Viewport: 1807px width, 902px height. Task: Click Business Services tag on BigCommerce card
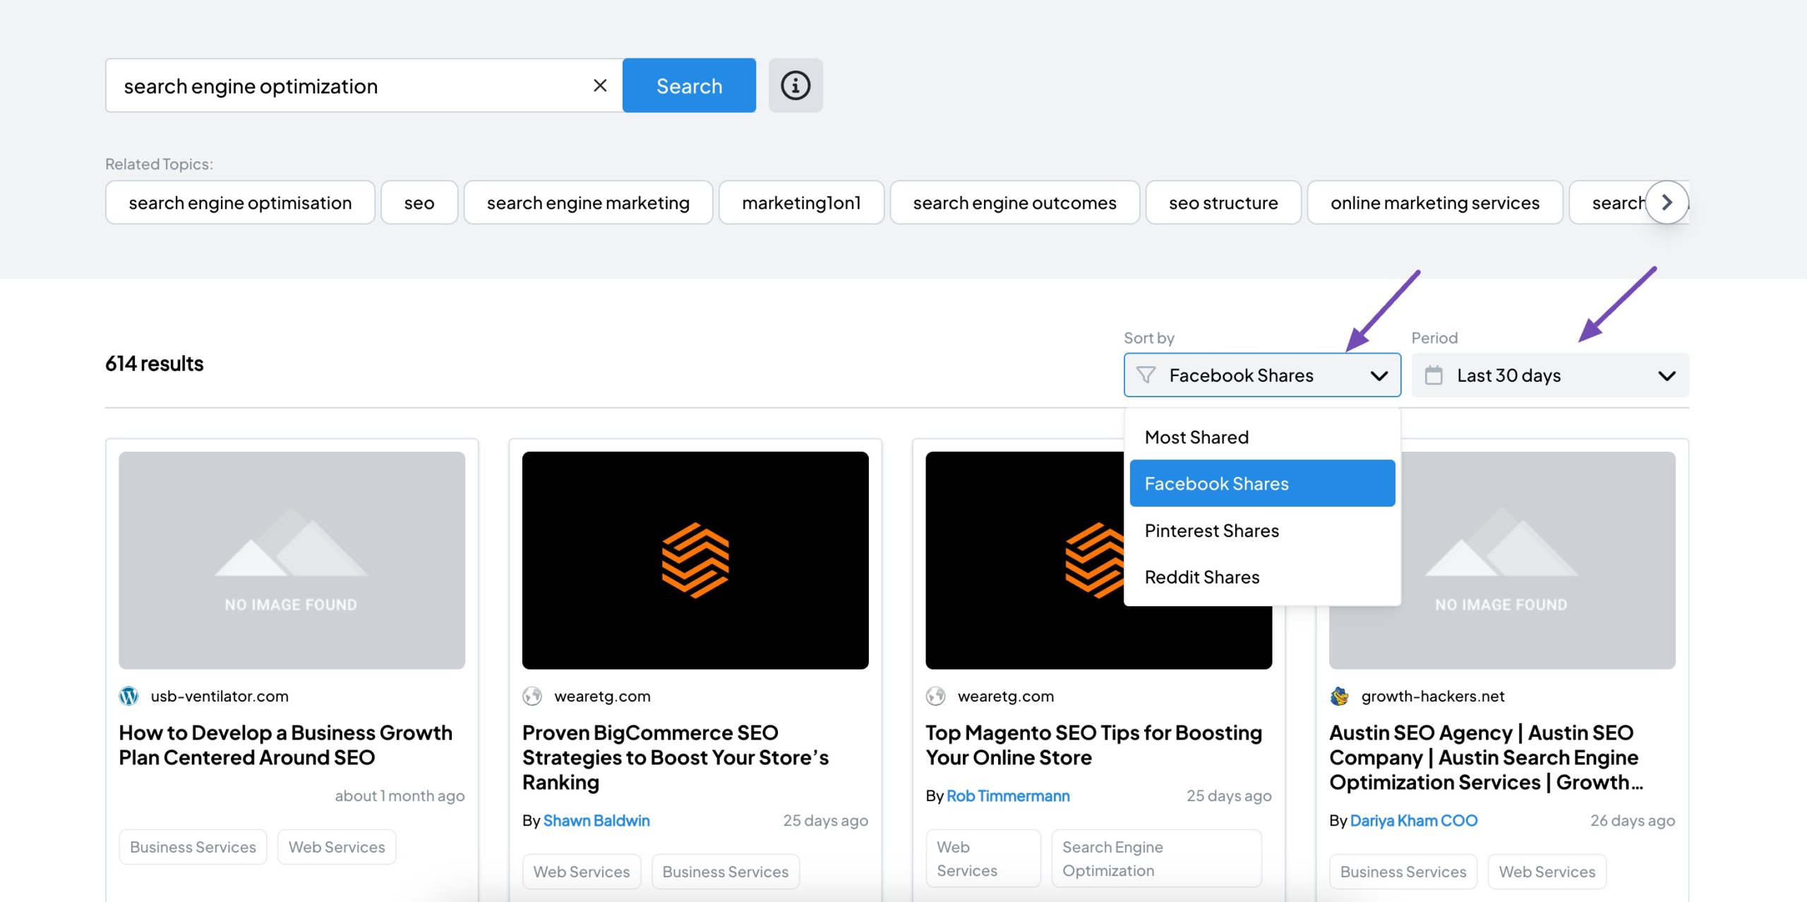[x=725, y=872]
